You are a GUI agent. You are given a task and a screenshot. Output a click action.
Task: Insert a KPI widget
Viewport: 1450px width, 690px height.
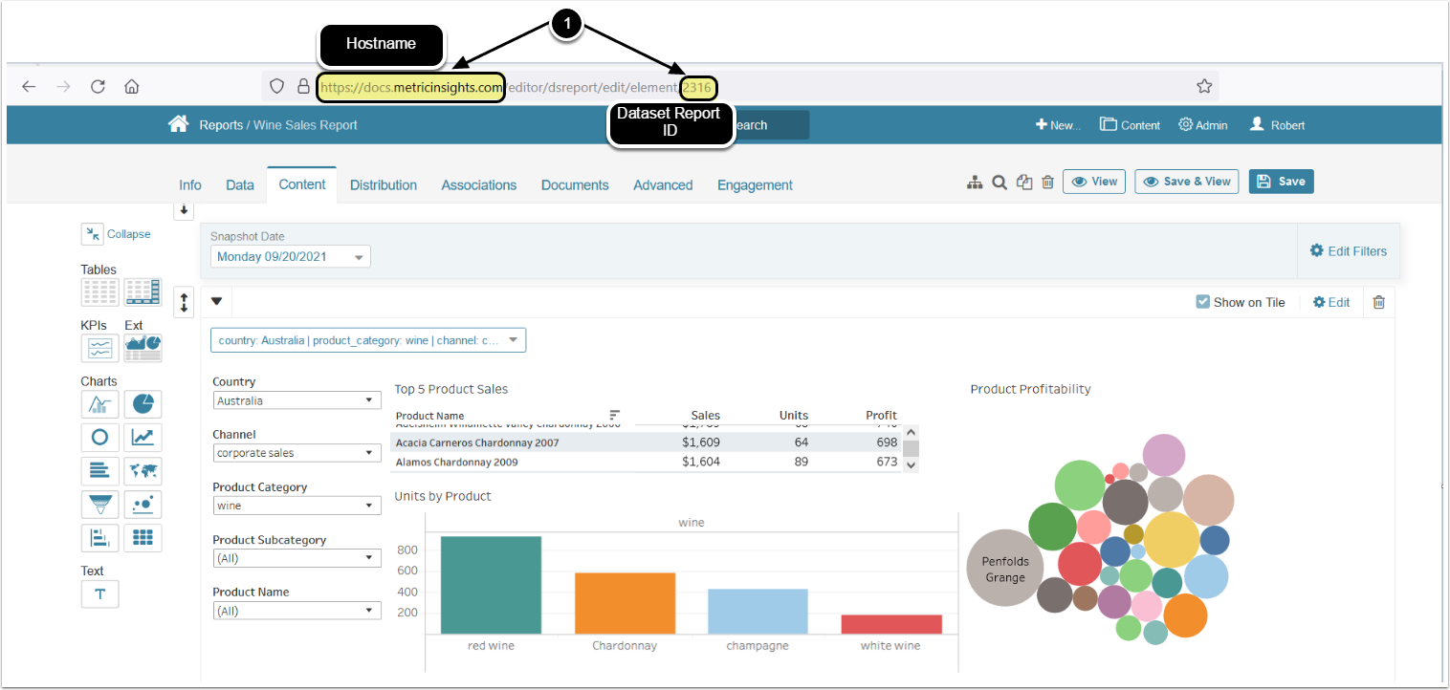click(x=99, y=348)
